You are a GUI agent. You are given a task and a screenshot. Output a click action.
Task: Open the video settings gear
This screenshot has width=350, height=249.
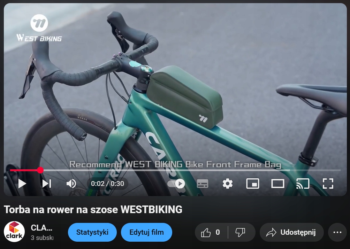click(227, 184)
